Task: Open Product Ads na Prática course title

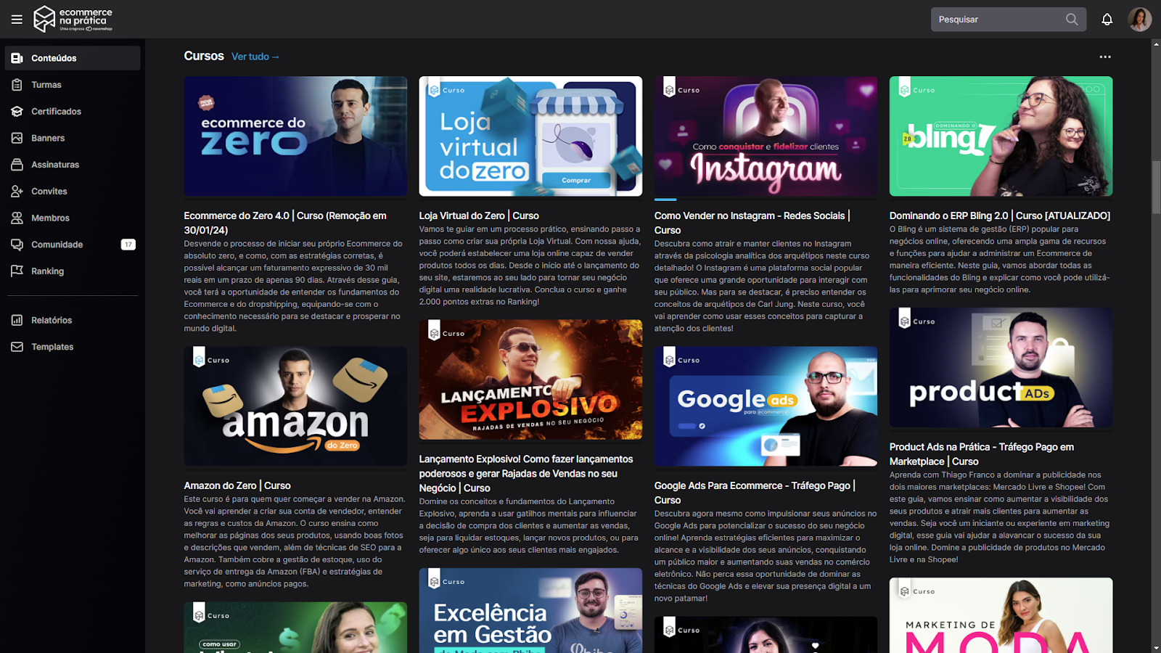Action: (x=982, y=454)
